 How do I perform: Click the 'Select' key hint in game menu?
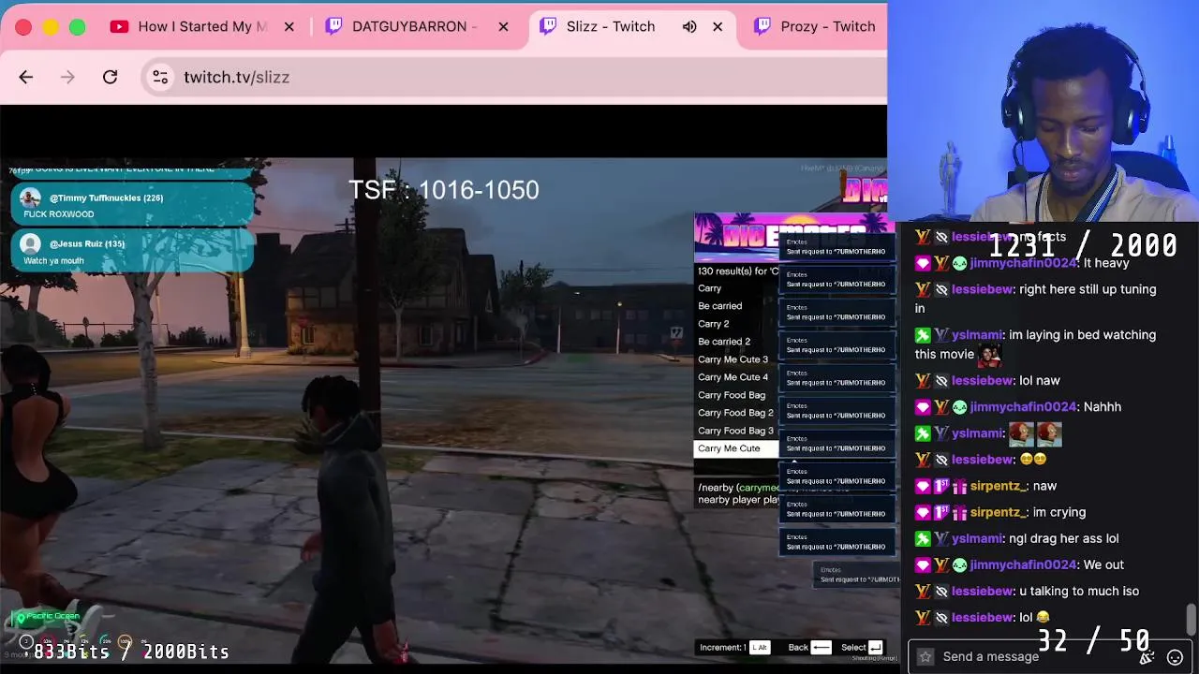pos(862,647)
